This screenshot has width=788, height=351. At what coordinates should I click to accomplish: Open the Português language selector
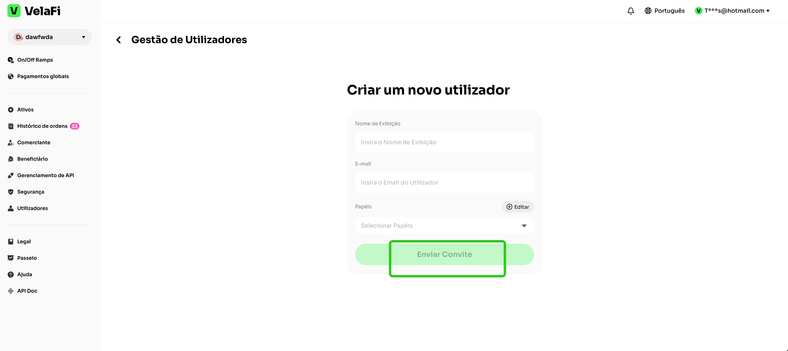(665, 11)
